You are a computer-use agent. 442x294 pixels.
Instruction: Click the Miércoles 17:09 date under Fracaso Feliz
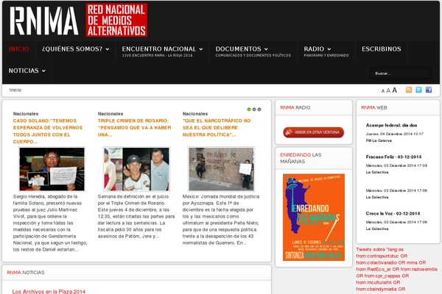point(396,165)
